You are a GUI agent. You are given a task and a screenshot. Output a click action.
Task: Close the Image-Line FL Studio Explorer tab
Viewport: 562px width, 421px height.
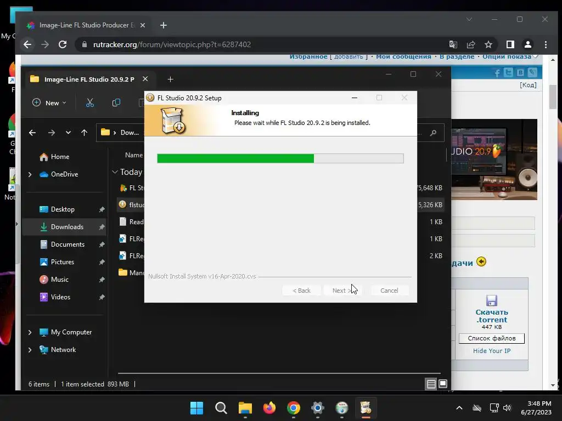(x=145, y=79)
